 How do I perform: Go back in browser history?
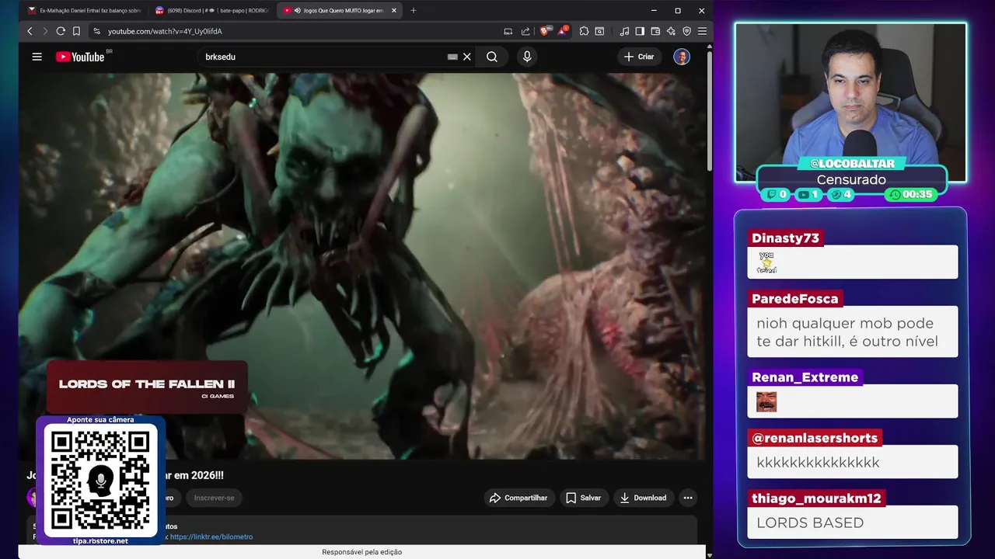pos(30,31)
